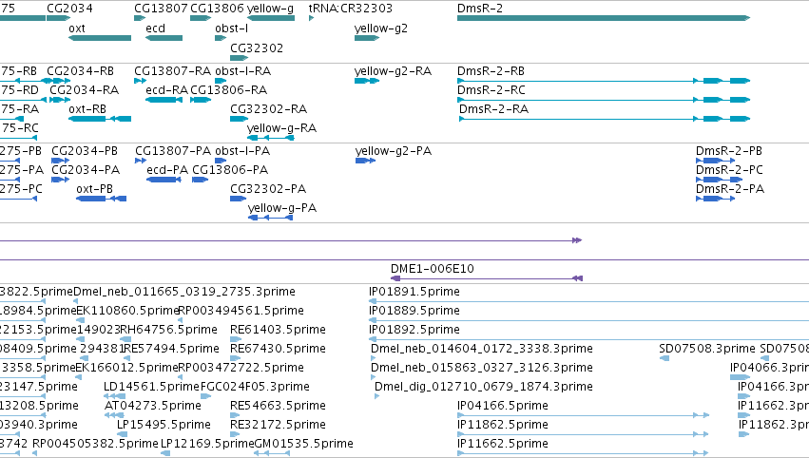Viewport: 809px width, 458px height.
Task: Select the oxt-RB transcript
Action: click(x=100, y=119)
